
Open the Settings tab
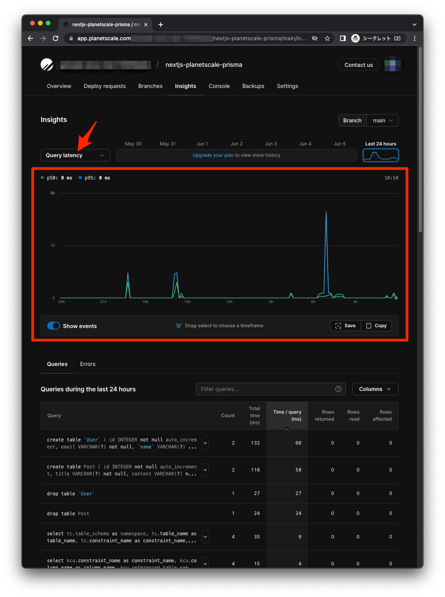[287, 86]
